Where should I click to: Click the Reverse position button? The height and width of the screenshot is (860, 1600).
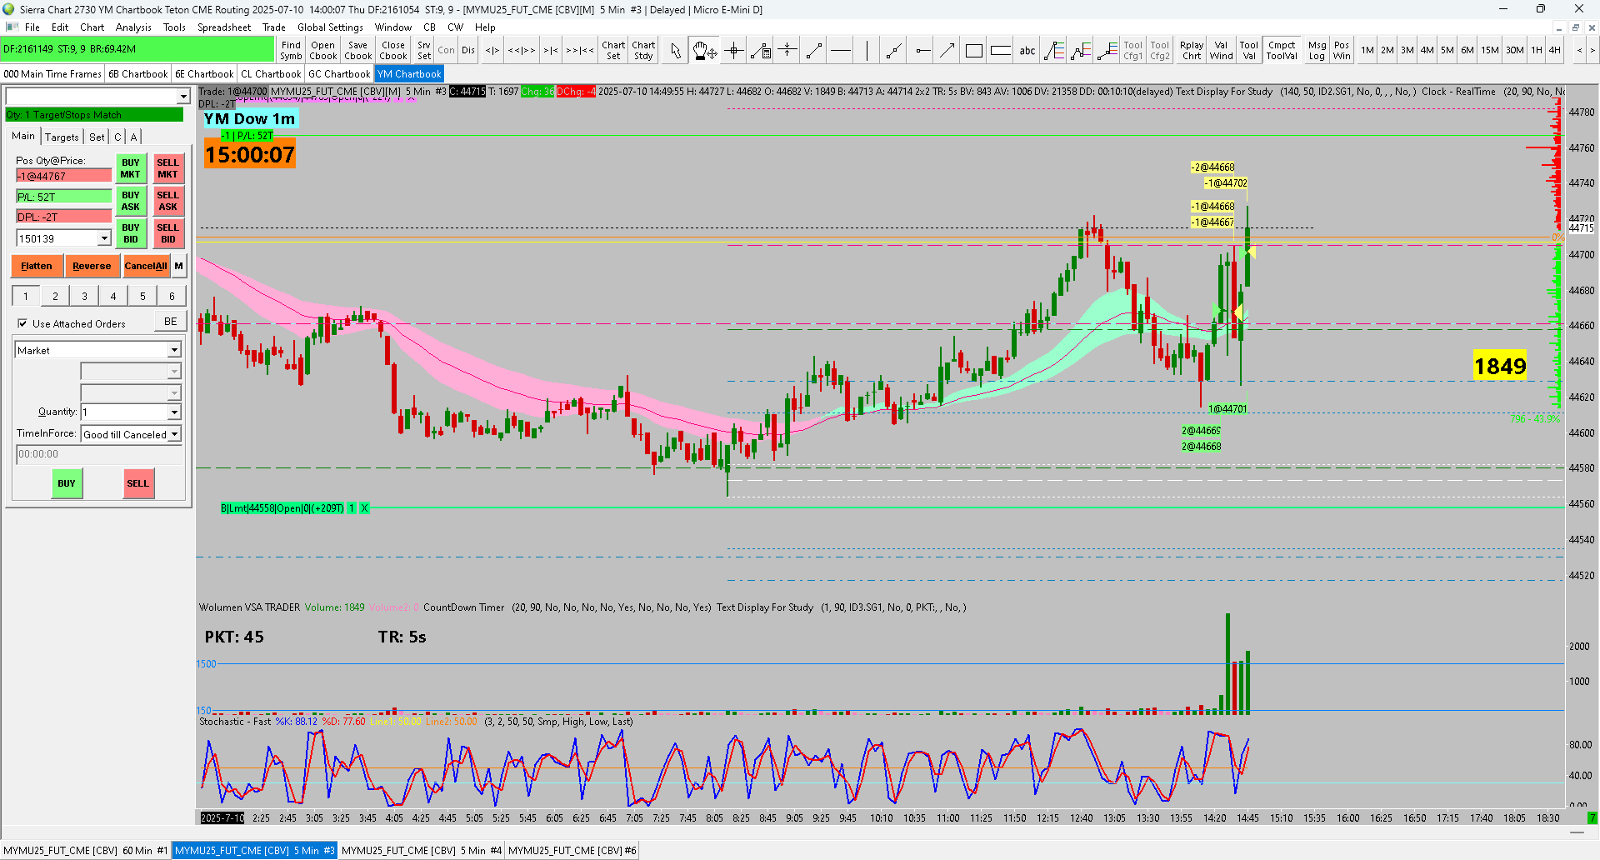click(92, 267)
